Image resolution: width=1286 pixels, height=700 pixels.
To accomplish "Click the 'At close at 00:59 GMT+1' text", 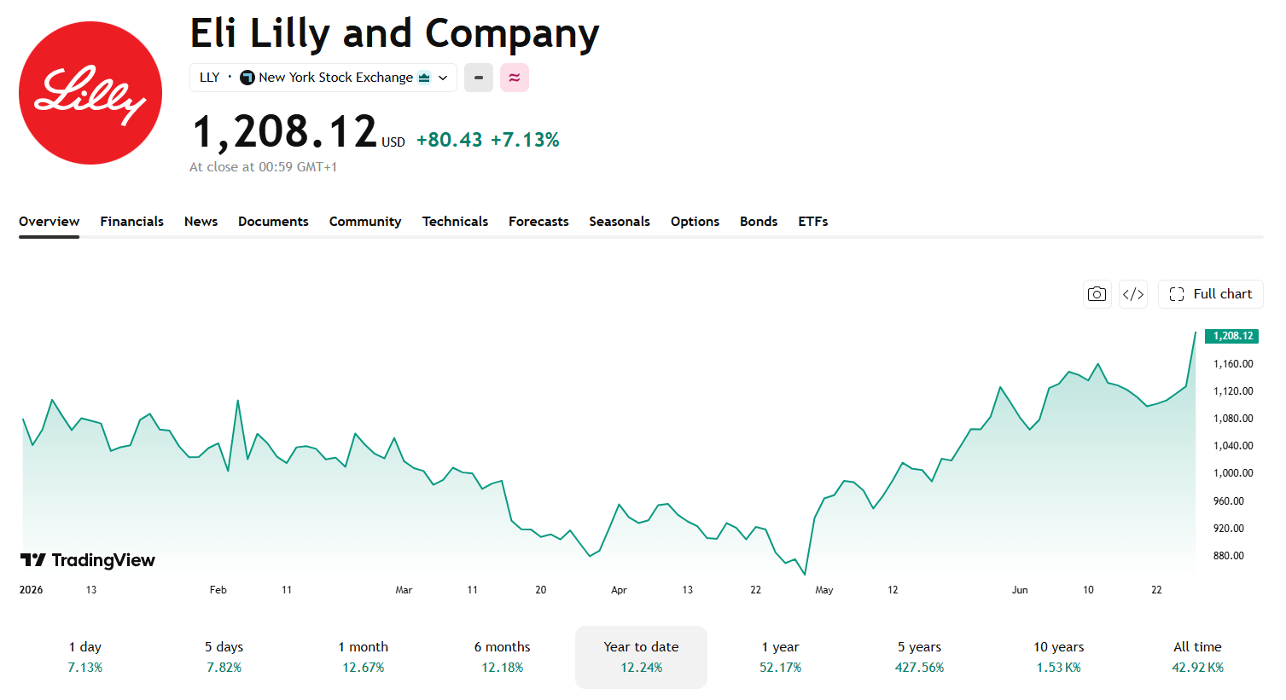I will click(x=263, y=167).
